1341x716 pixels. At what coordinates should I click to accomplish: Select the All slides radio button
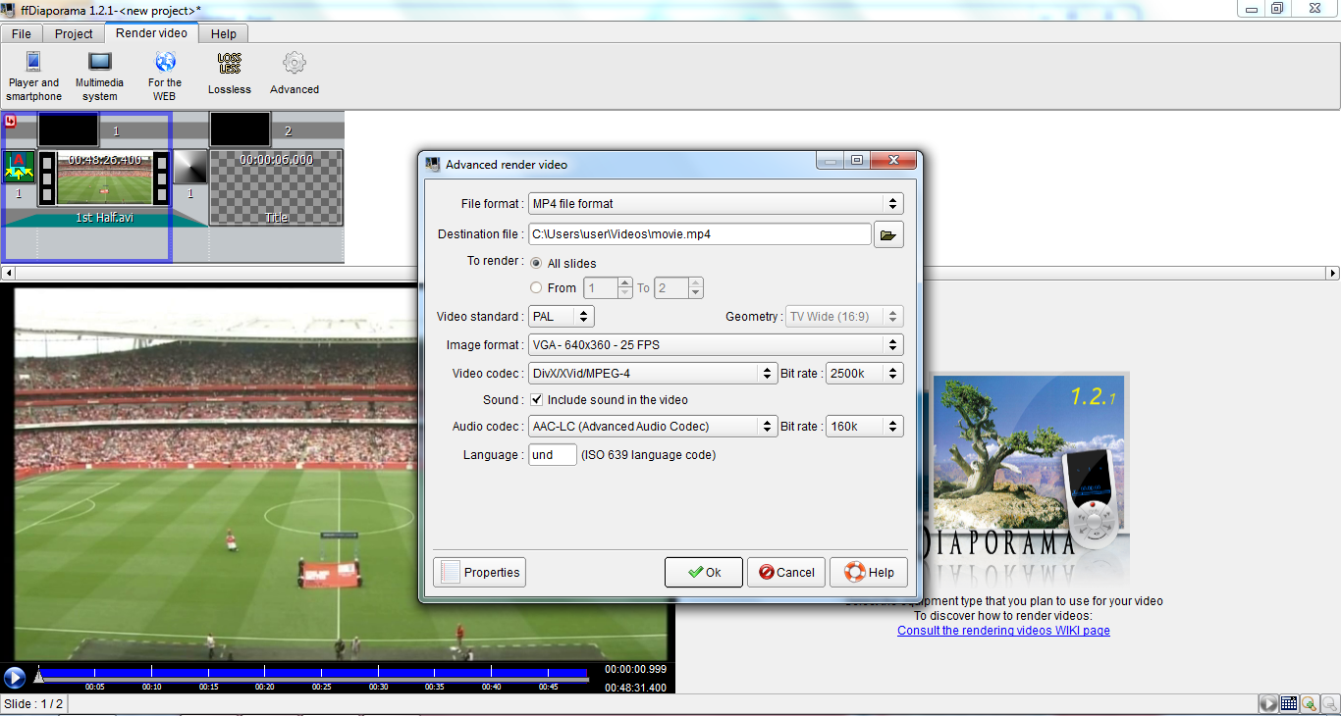[x=536, y=264]
